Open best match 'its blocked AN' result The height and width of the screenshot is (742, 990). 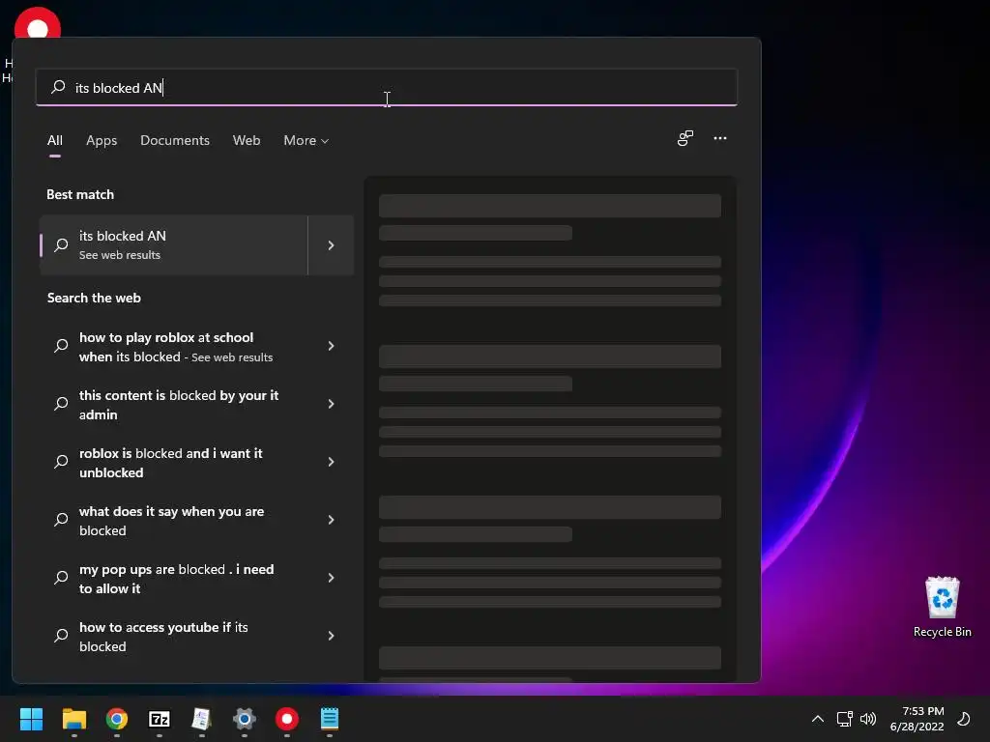(174, 244)
